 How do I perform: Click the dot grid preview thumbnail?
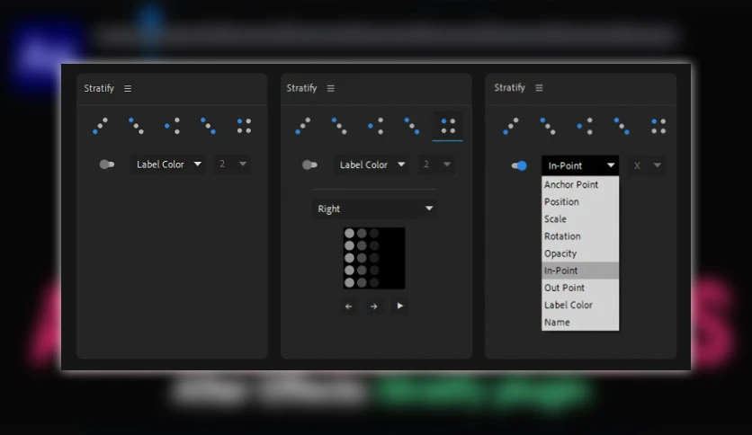pos(374,258)
